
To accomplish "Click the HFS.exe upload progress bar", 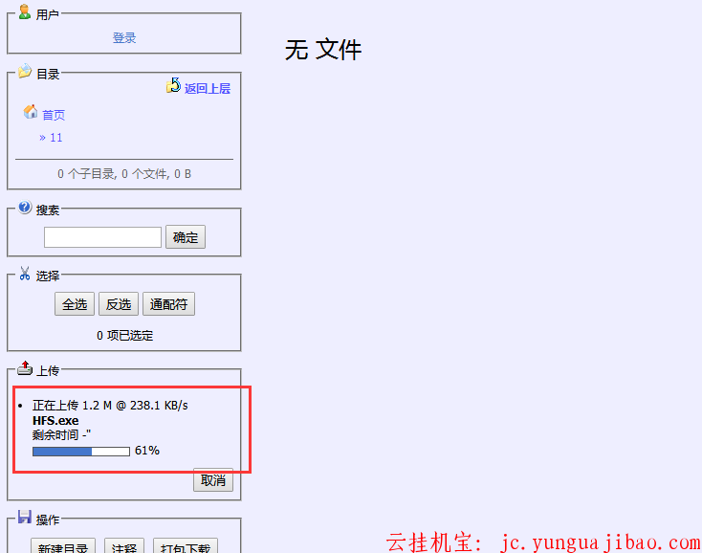I will [x=81, y=451].
